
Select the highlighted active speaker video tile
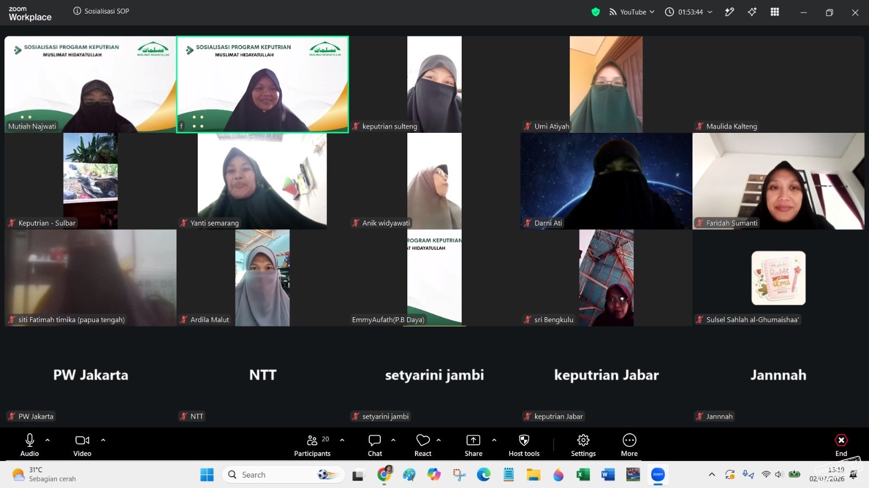click(262, 84)
